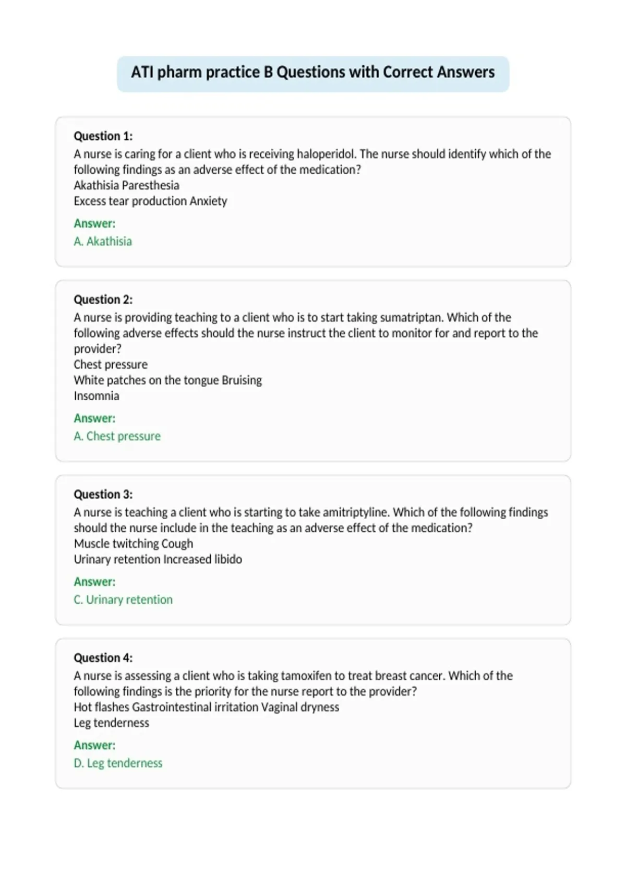Click the 'Muscle twitching Cough' option line
Viewport: 626px width, 887px height.
point(134,544)
